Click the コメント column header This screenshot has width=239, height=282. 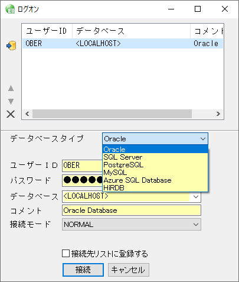click(x=207, y=31)
